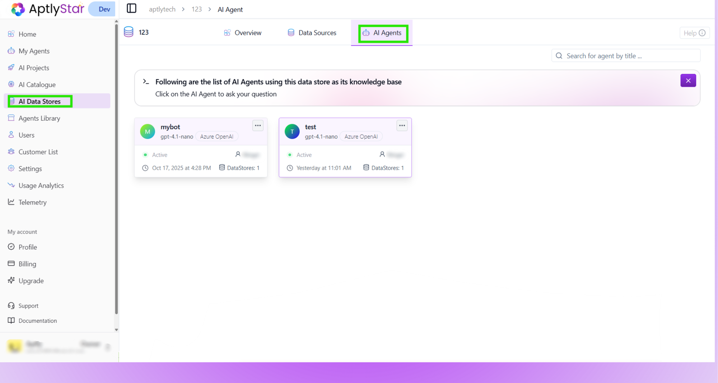Collapse the left sidebar panel
The image size is (718, 383).
131,8
